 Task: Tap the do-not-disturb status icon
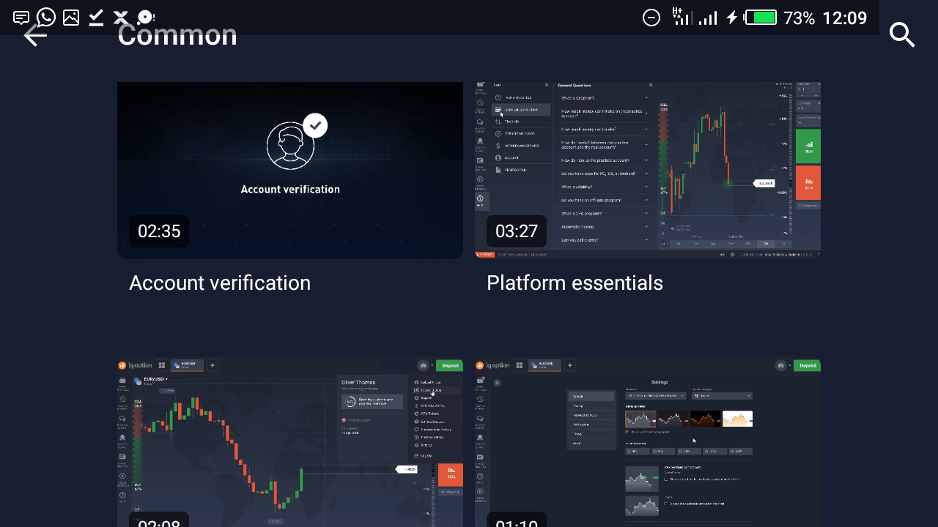pyautogui.click(x=651, y=18)
